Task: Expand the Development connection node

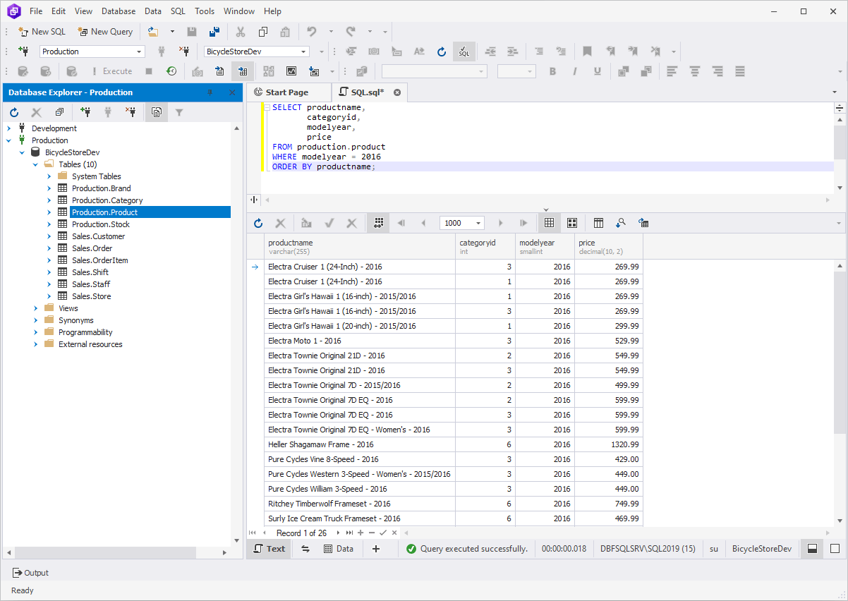Action: (9, 128)
